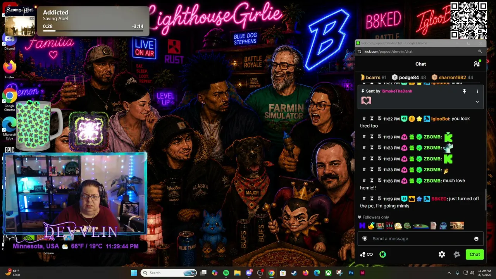496x279 pixels.
Task: Ban IglooBoi using the shield icon
Action: click(x=379, y=119)
